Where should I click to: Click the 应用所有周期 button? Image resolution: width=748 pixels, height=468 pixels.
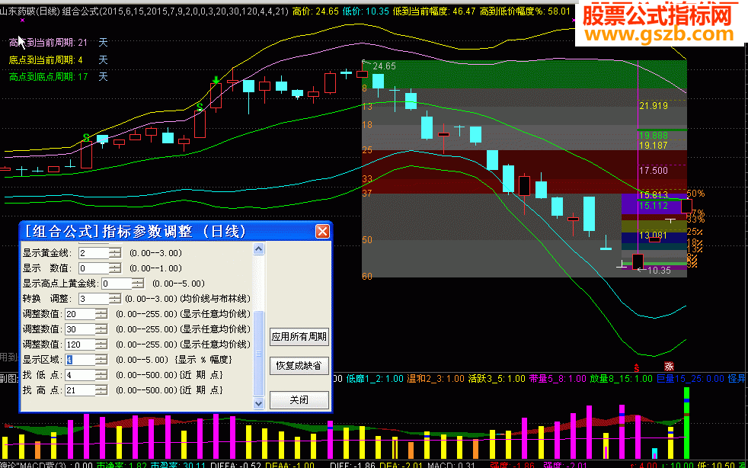point(299,337)
